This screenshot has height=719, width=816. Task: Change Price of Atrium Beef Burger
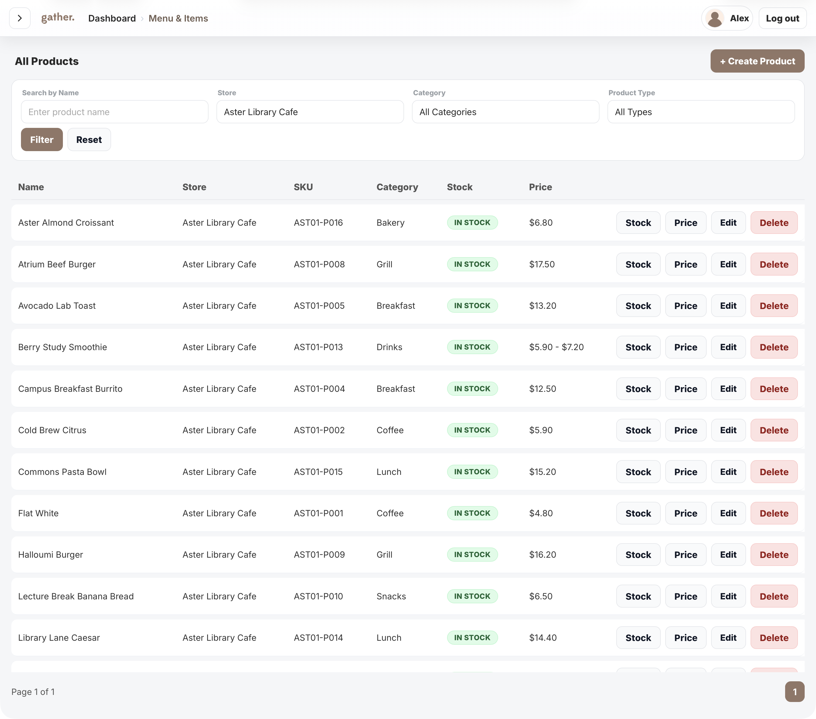click(685, 265)
